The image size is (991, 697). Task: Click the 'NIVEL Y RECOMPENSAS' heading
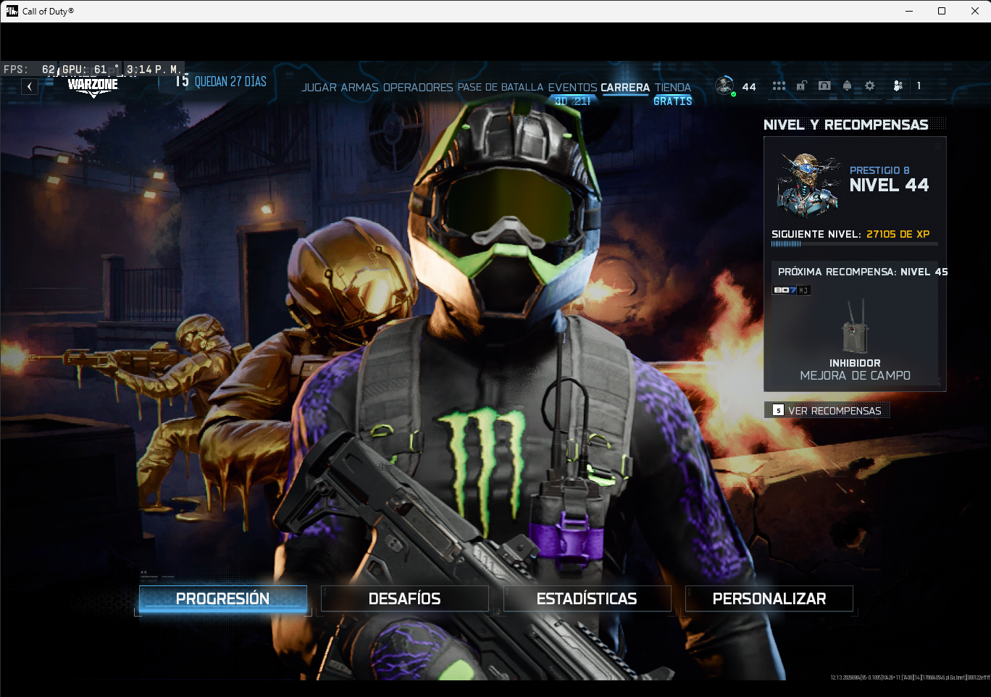846,125
